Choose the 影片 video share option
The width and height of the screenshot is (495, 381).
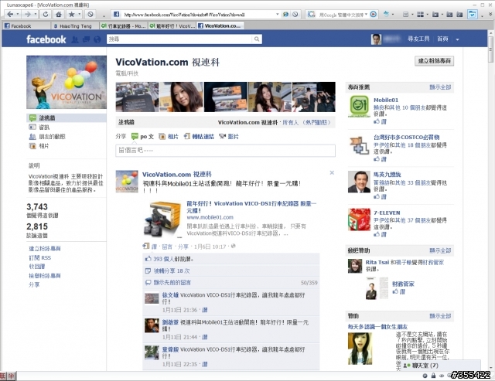click(229, 137)
